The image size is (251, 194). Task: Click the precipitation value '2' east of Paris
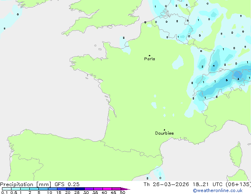202,67
